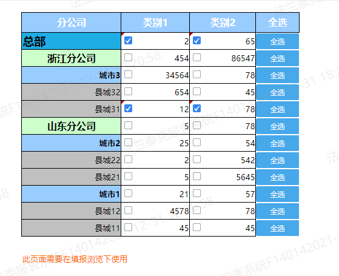339x276 pixels.
Task: Check 类别1 checkbox for 浙江分公司
Action: [x=128, y=58]
